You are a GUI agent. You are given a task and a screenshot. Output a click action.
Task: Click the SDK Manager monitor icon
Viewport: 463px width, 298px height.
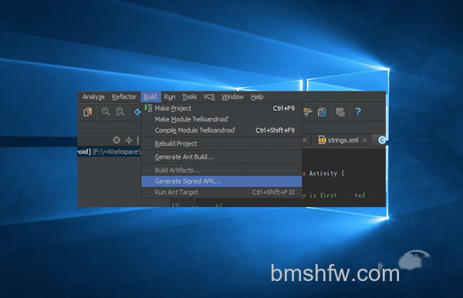point(340,112)
